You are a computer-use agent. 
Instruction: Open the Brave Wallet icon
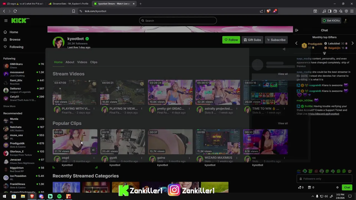click(x=335, y=11)
